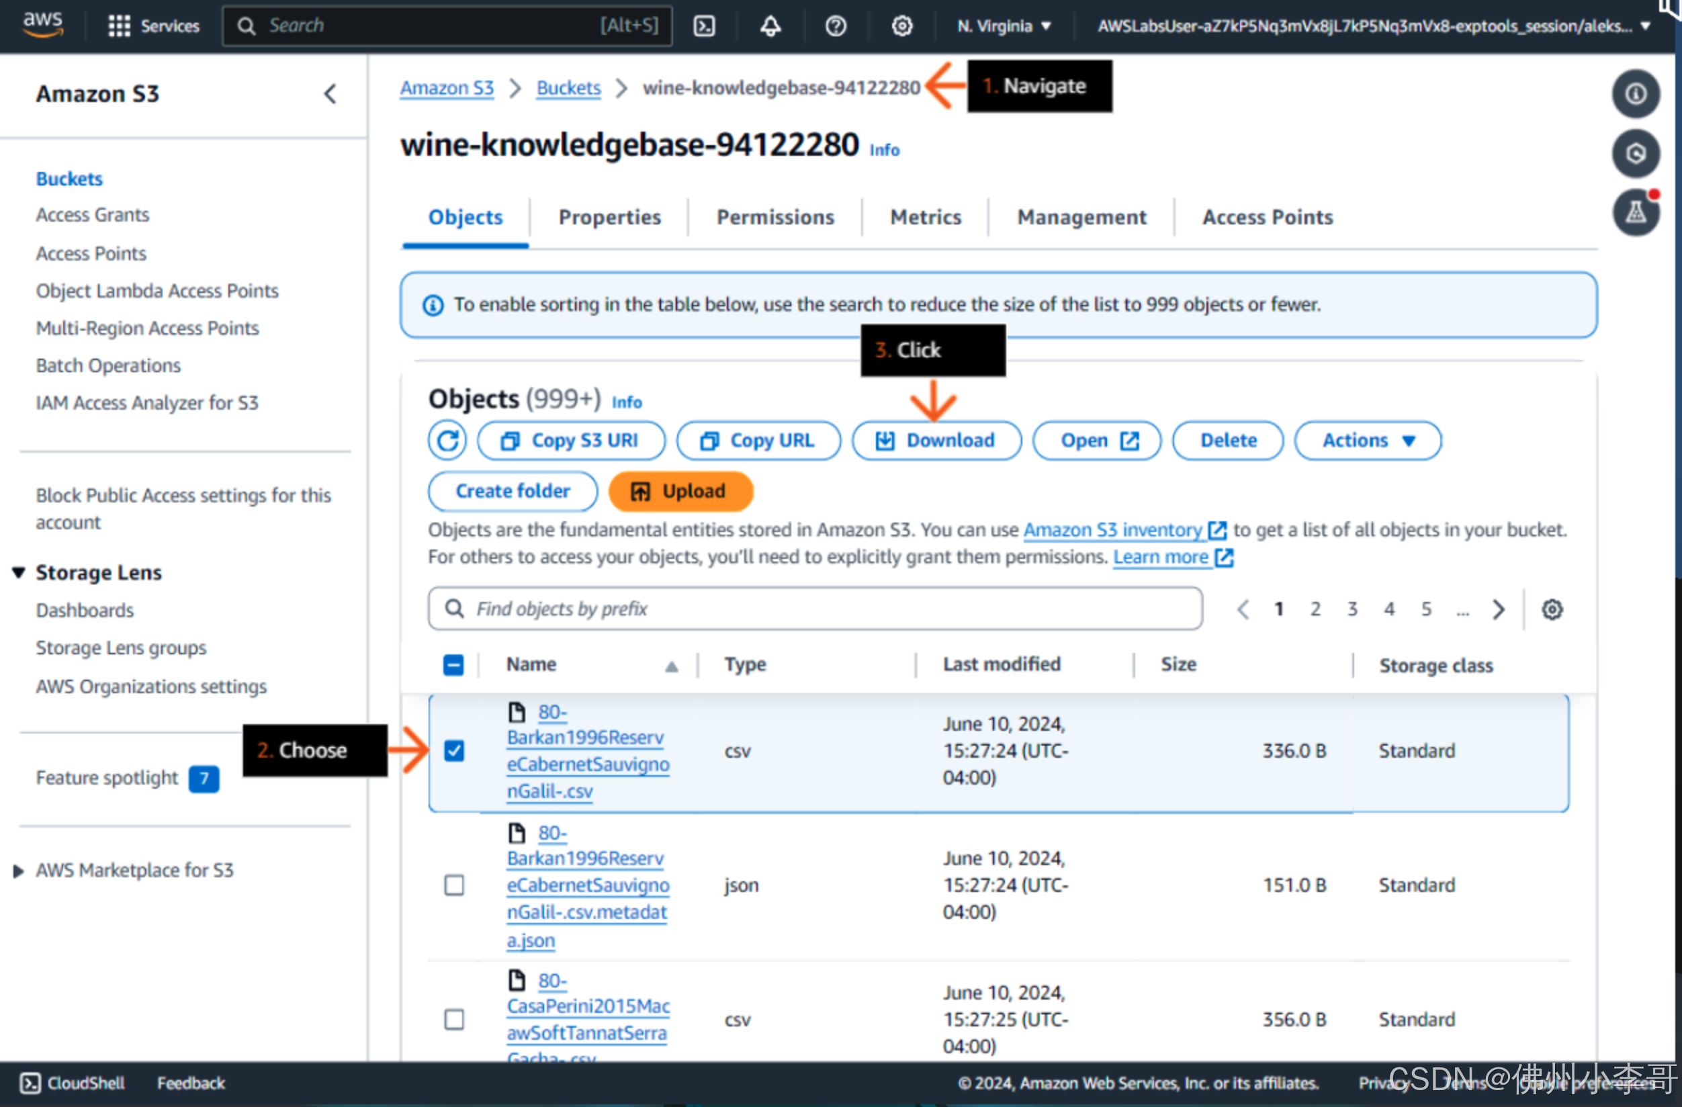Click the AWS logo home icon
This screenshot has height=1107, width=1682.
point(43,24)
